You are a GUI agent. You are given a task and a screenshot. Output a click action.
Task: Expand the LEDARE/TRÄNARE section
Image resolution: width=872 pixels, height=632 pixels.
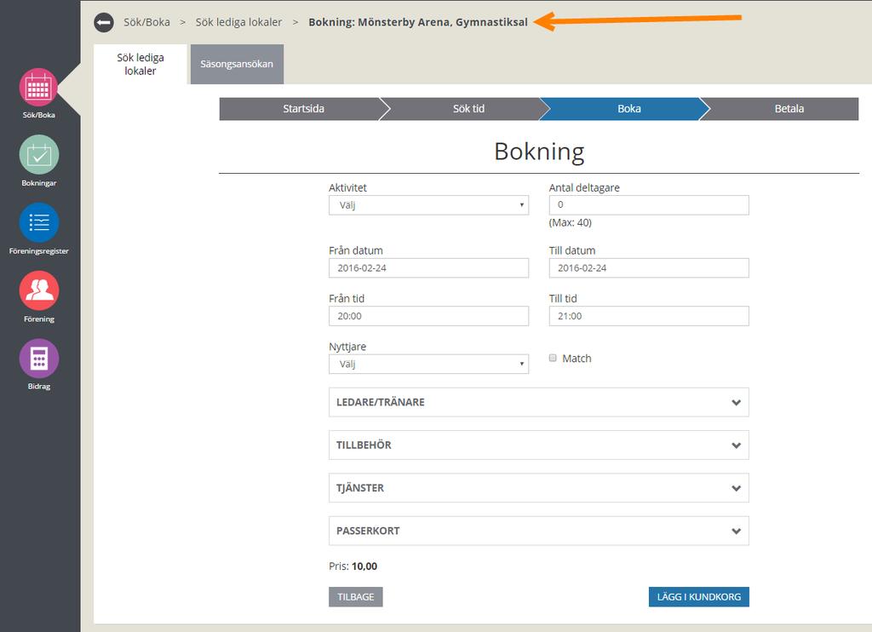click(539, 402)
